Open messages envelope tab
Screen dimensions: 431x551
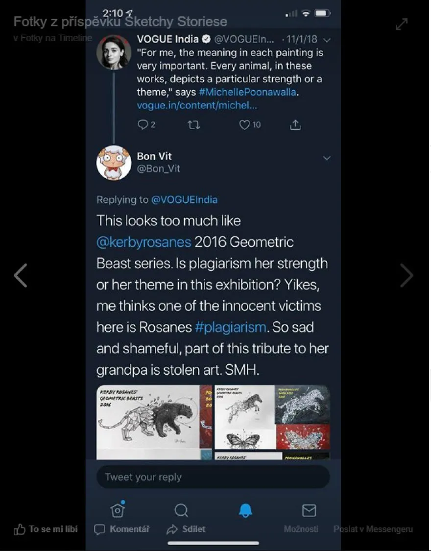(x=309, y=510)
